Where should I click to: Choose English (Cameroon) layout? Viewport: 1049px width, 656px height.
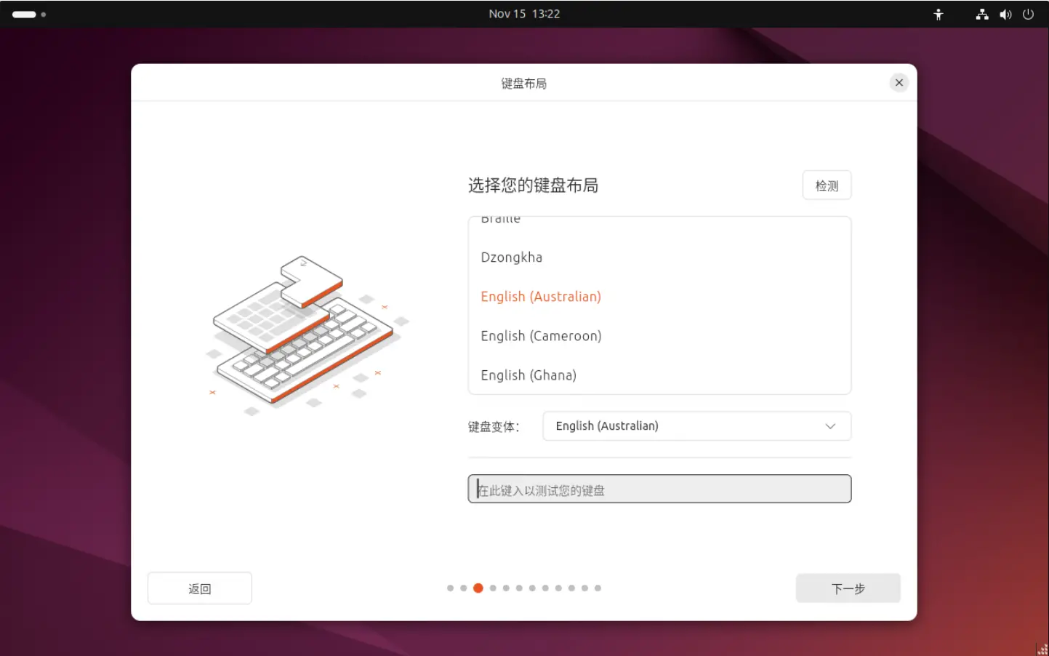tap(541, 336)
